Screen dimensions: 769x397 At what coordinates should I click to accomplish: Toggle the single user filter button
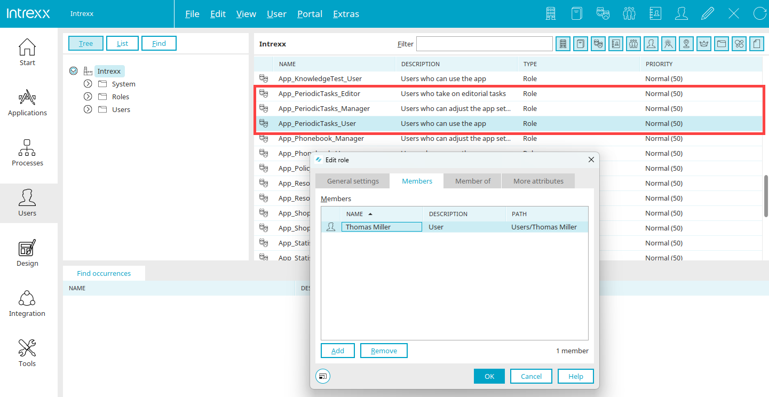point(651,44)
